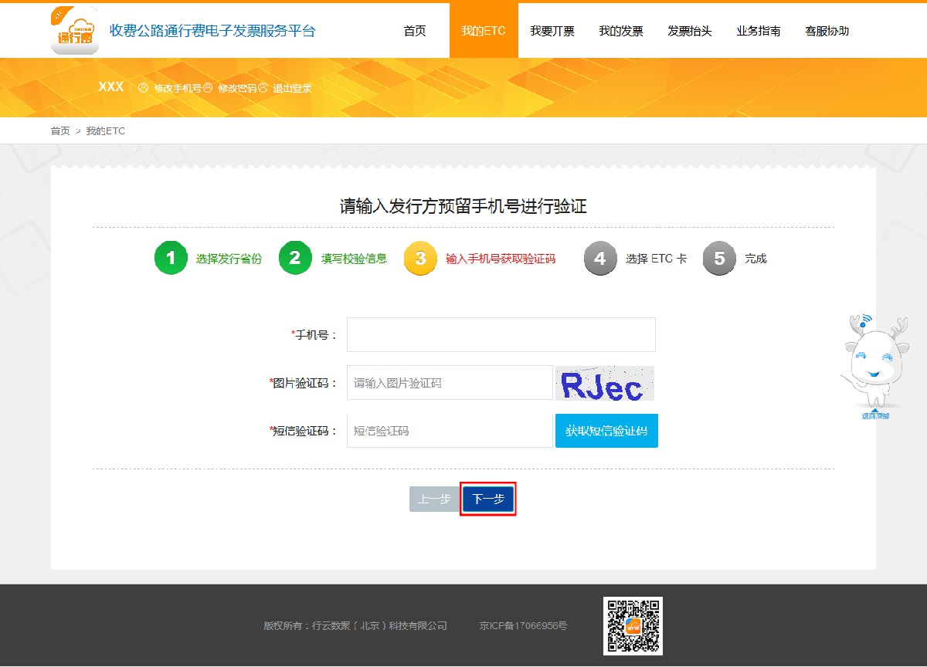Click the green step 2 circle icon
927x667 pixels.
[295, 258]
